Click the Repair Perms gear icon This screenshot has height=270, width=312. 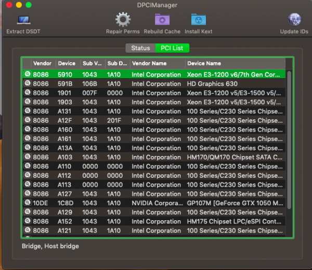(x=123, y=20)
